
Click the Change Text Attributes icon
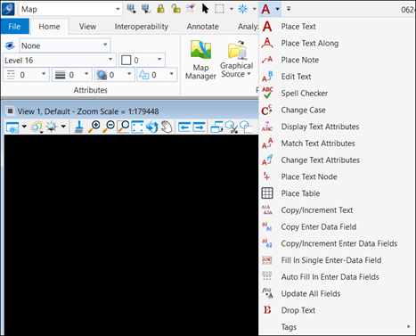[x=267, y=160]
